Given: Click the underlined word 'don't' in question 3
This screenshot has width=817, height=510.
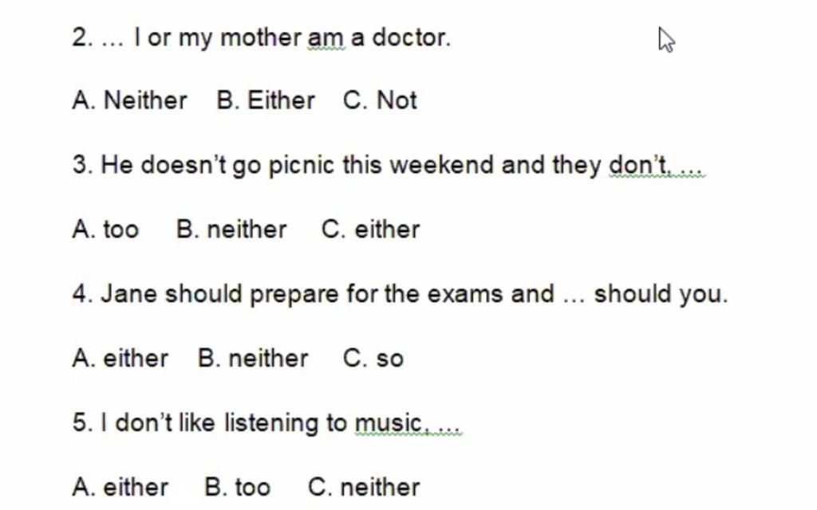Looking at the screenshot, I should coord(637,166).
